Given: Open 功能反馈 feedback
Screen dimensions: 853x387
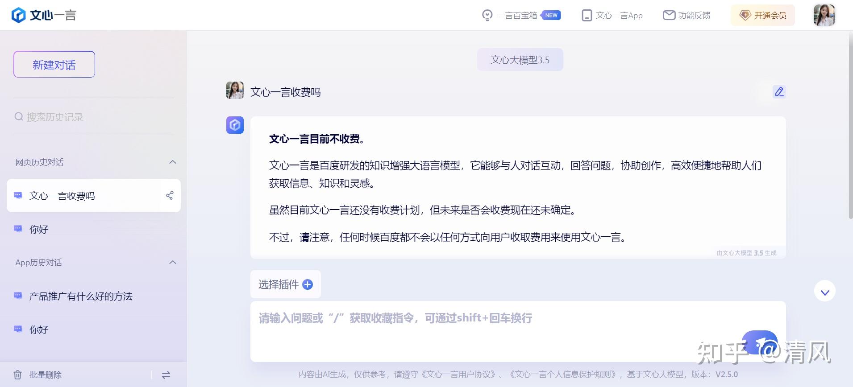Looking at the screenshot, I should click(x=694, y=16).
